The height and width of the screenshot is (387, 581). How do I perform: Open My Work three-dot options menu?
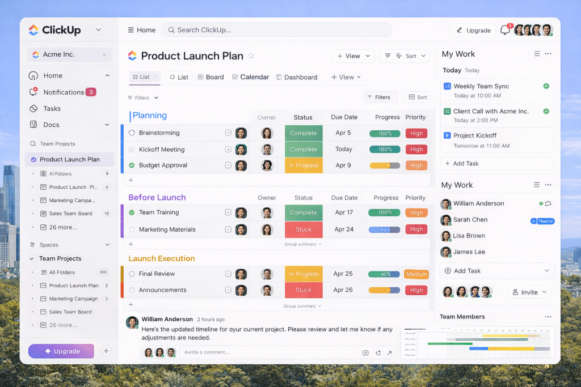(548, 54)
